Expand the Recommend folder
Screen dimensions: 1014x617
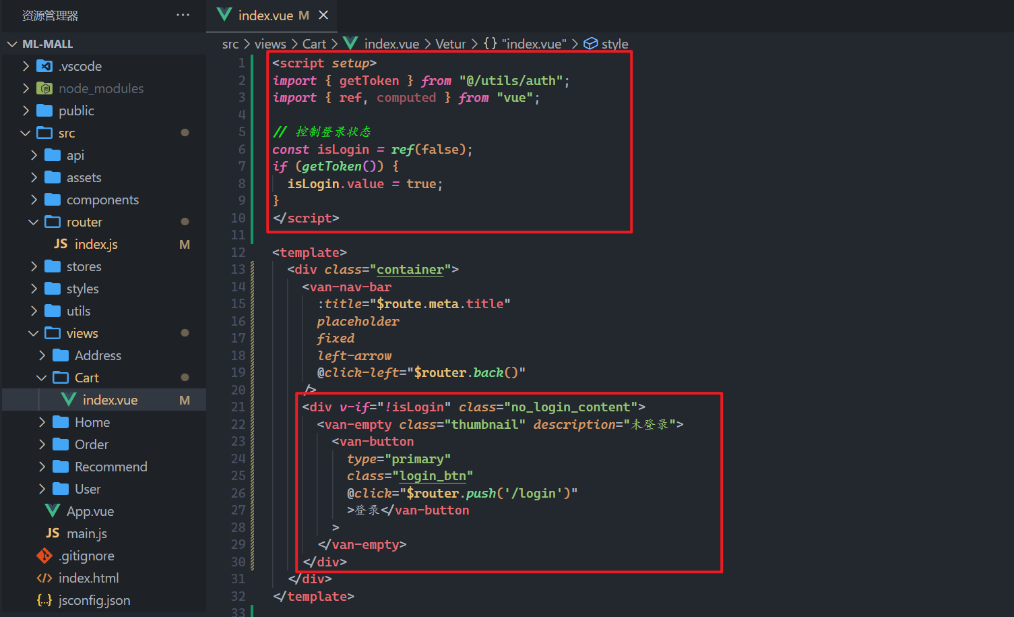click(42, 467)
